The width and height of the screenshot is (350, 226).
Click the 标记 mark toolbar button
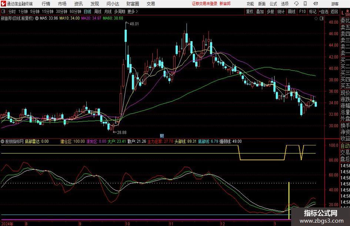(x=313, y=12)
